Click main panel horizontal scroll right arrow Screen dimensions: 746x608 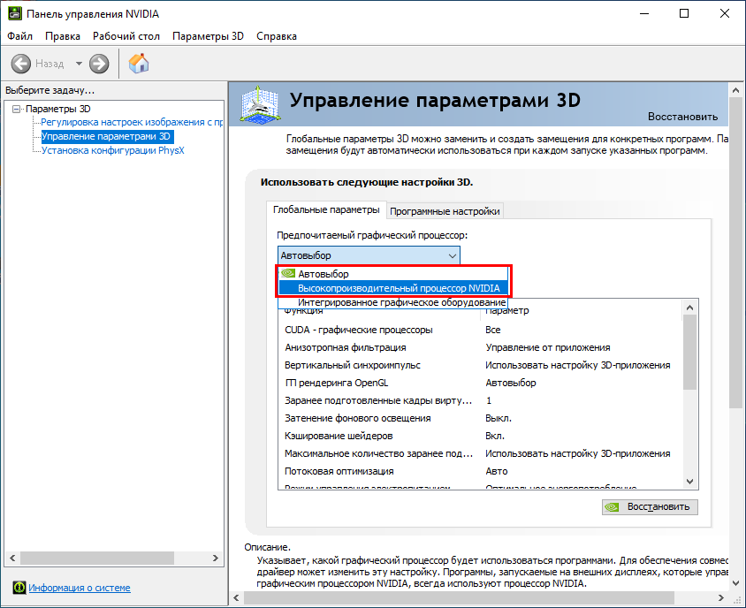pyautogui.click(x=720, y=597)
